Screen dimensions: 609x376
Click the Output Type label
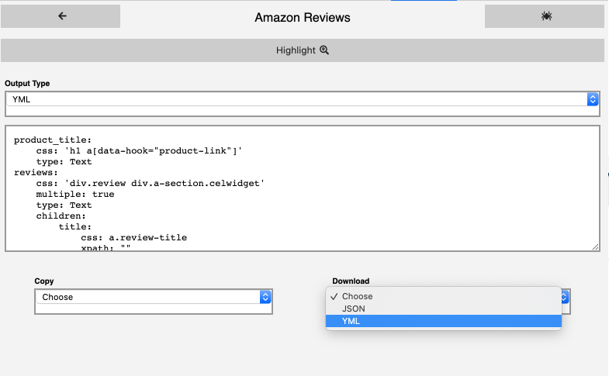[27, 84]
